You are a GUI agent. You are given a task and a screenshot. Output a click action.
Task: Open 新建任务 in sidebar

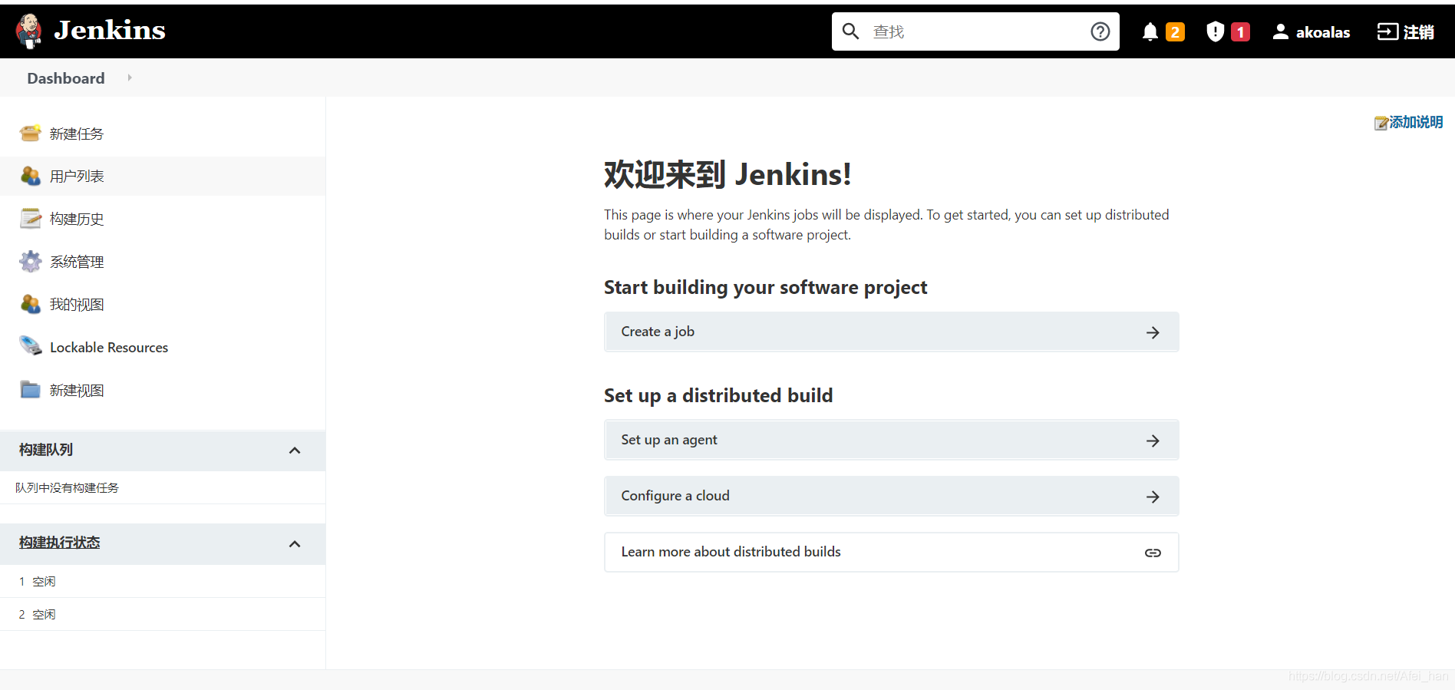(x=77, y=134)
